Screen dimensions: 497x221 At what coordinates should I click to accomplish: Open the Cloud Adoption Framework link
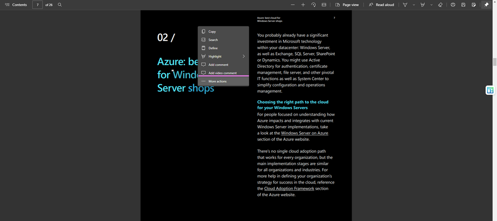[289, 188]
